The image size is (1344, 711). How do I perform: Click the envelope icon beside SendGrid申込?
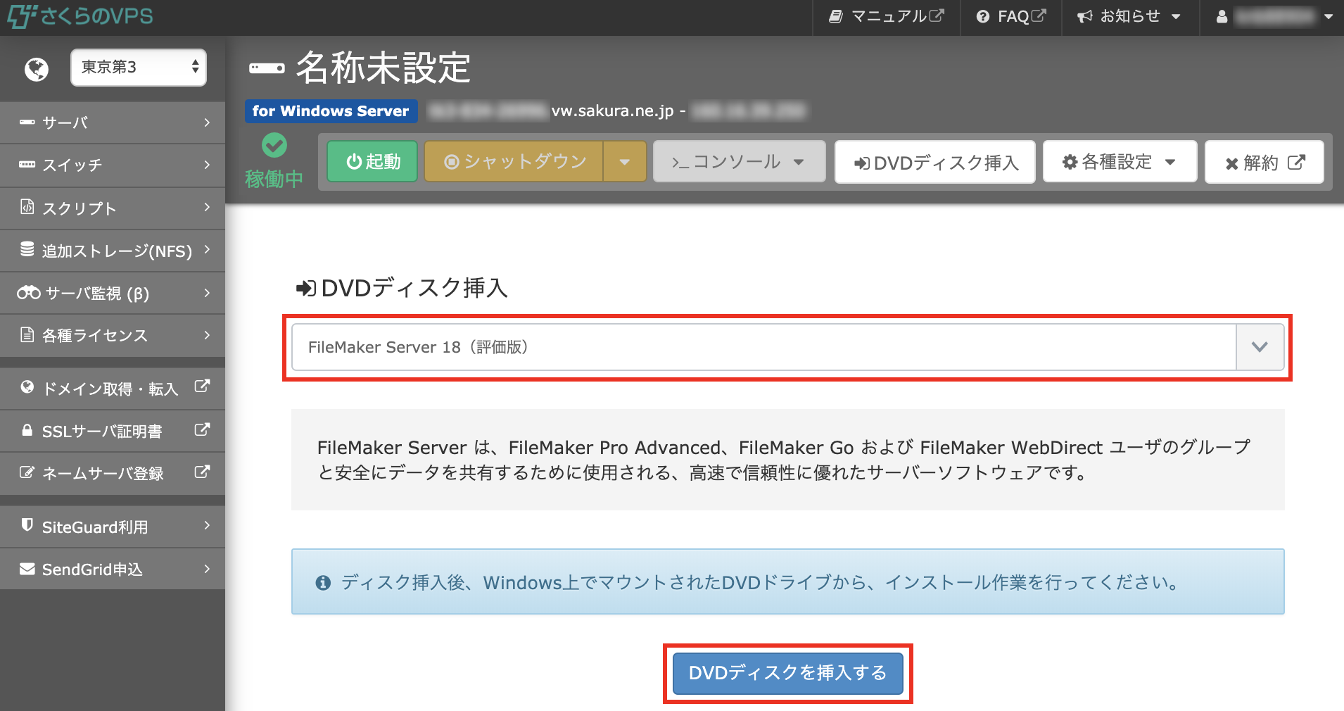[27, 568]
